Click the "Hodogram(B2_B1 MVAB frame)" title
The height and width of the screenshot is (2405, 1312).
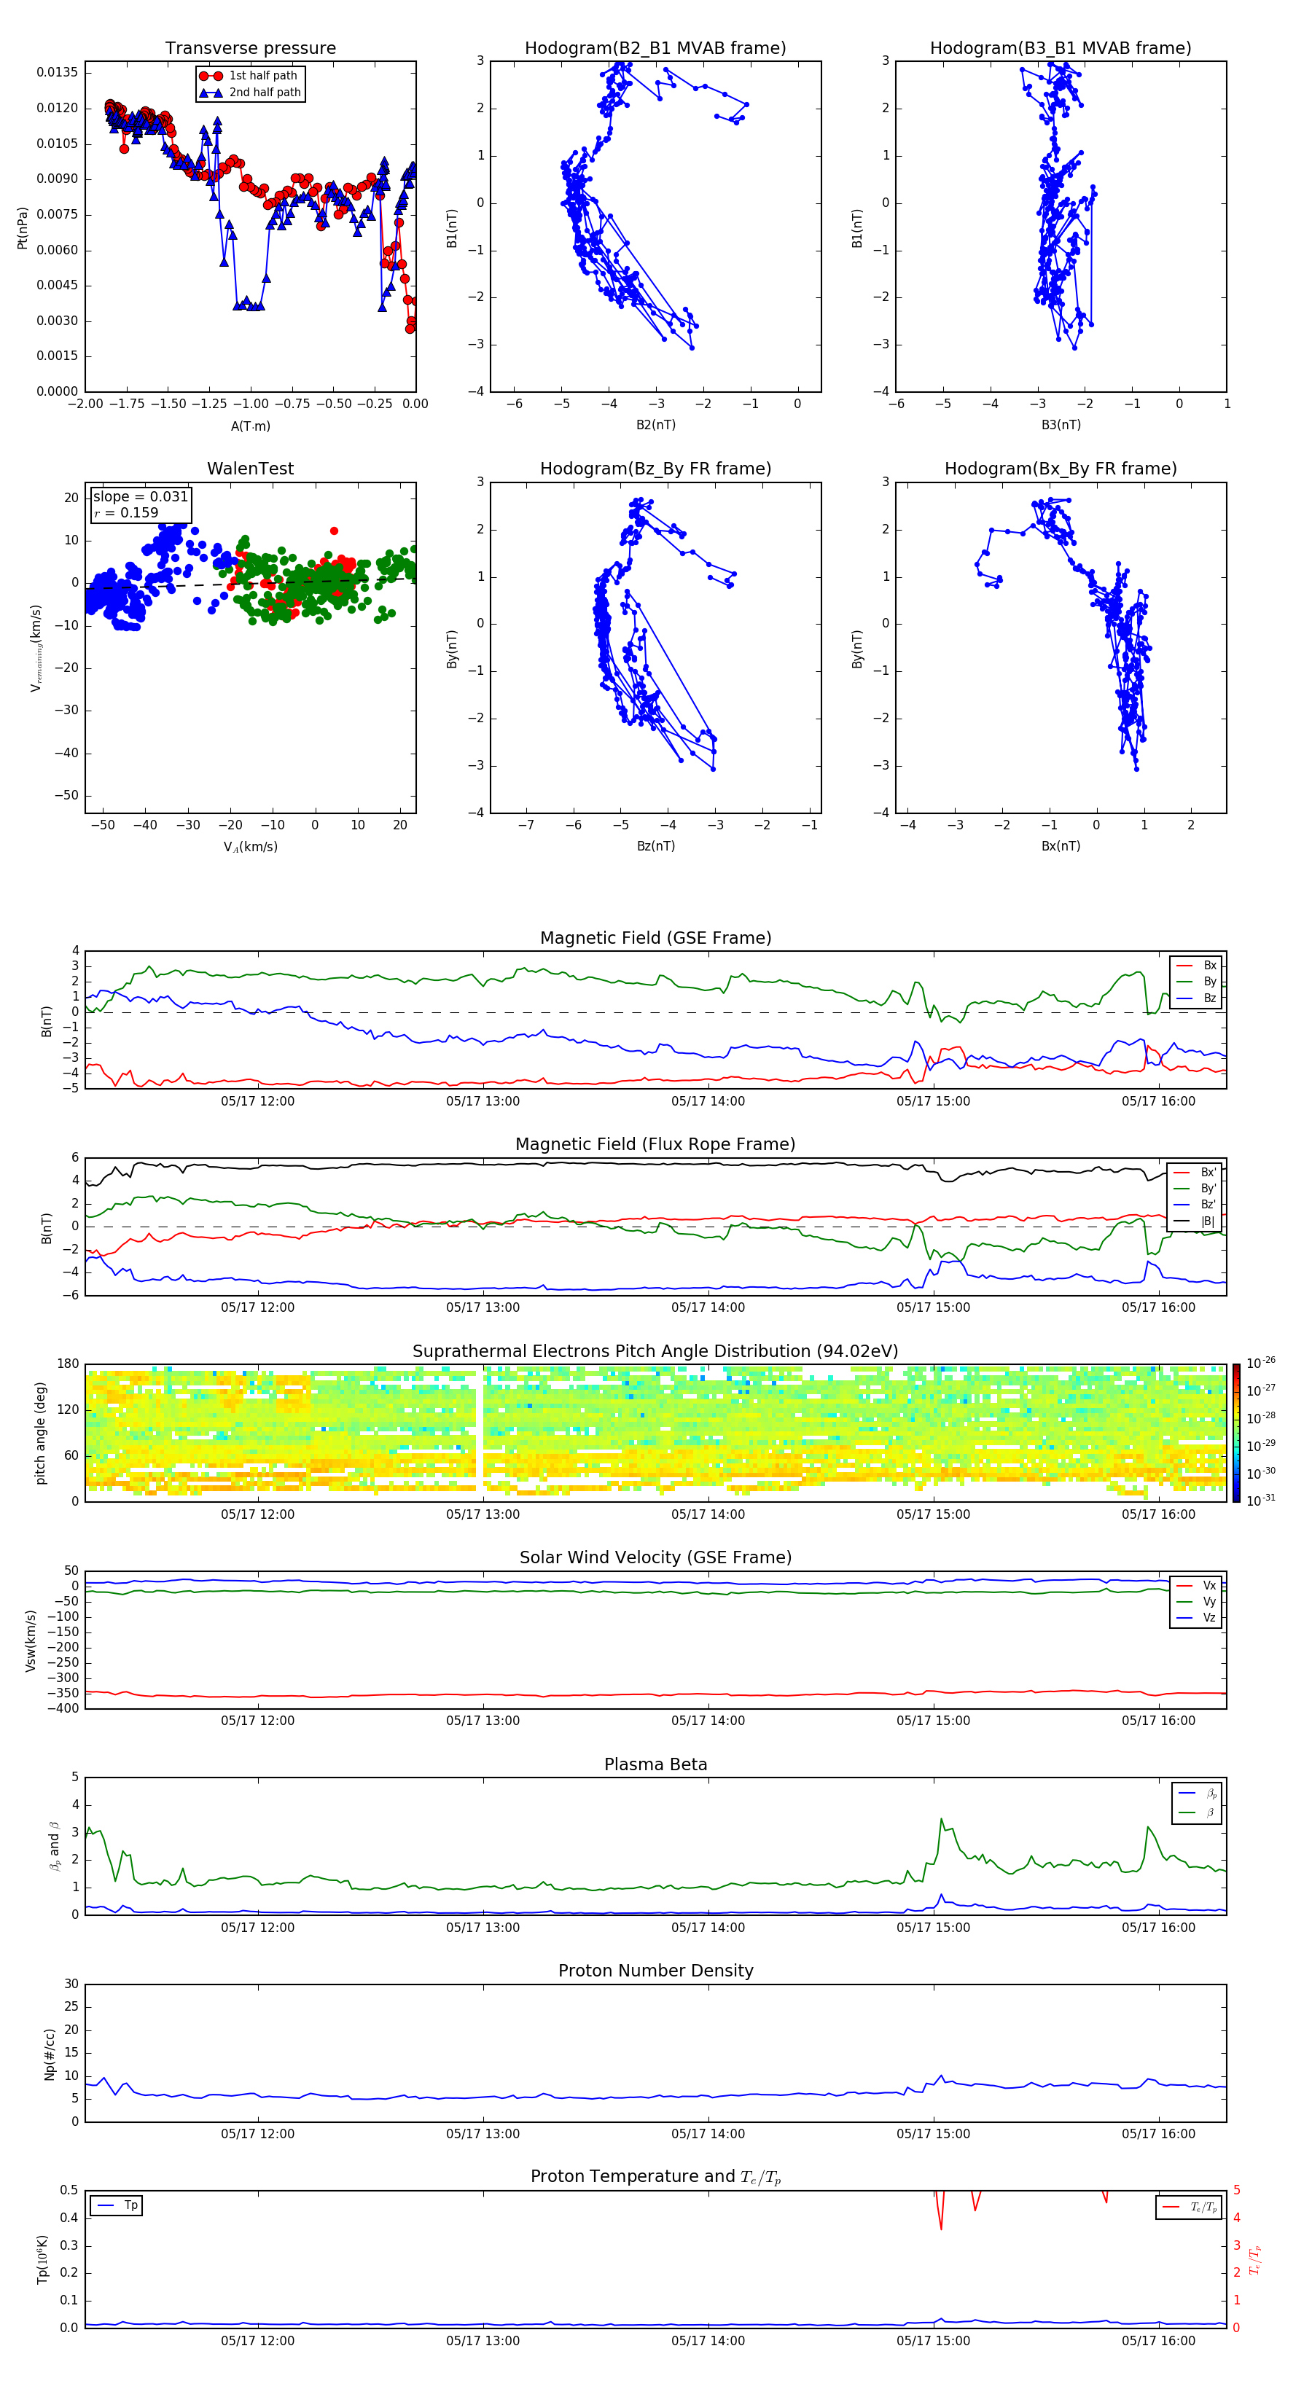click(x=655, y=49)
